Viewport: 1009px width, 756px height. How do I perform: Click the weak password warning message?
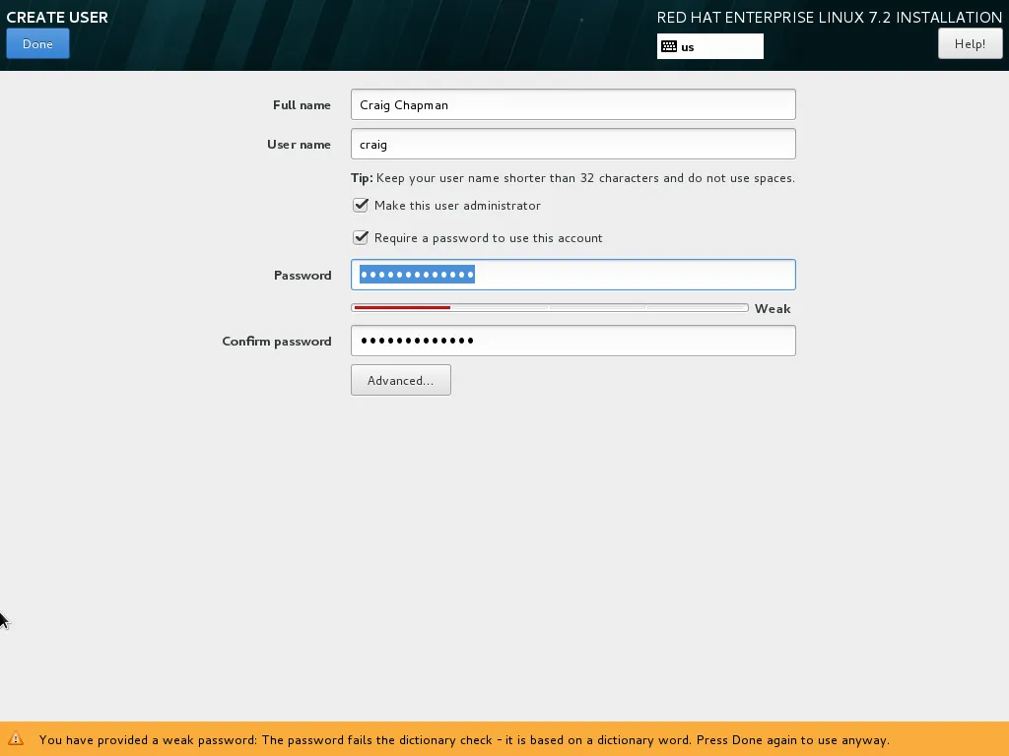tap(464, 740)
